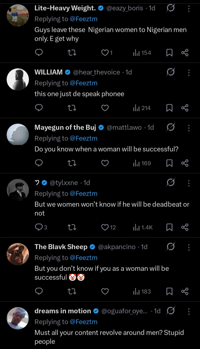Repost WILLIAM's phonee tweet

pos(72,108)
